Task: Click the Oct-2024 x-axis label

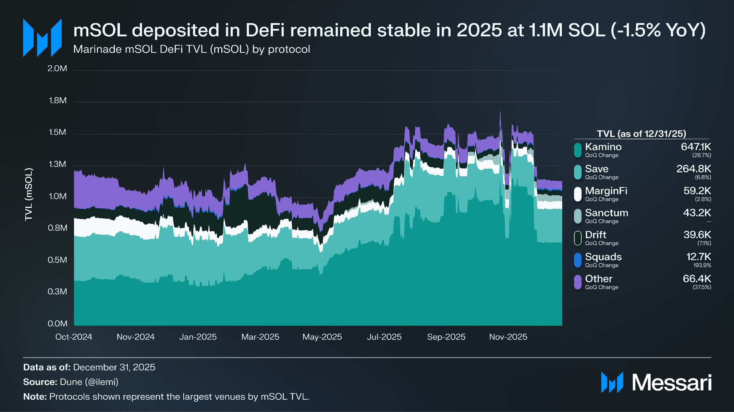Action: 74,337
